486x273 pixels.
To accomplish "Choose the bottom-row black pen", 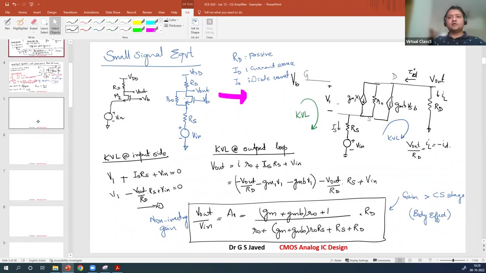I will point(72,29).
